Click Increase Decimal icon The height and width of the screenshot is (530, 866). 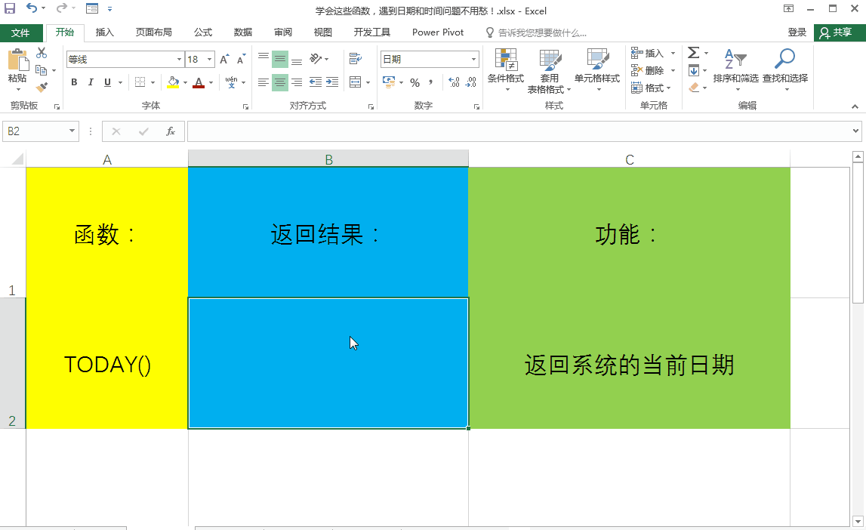[x=454, y=82]
